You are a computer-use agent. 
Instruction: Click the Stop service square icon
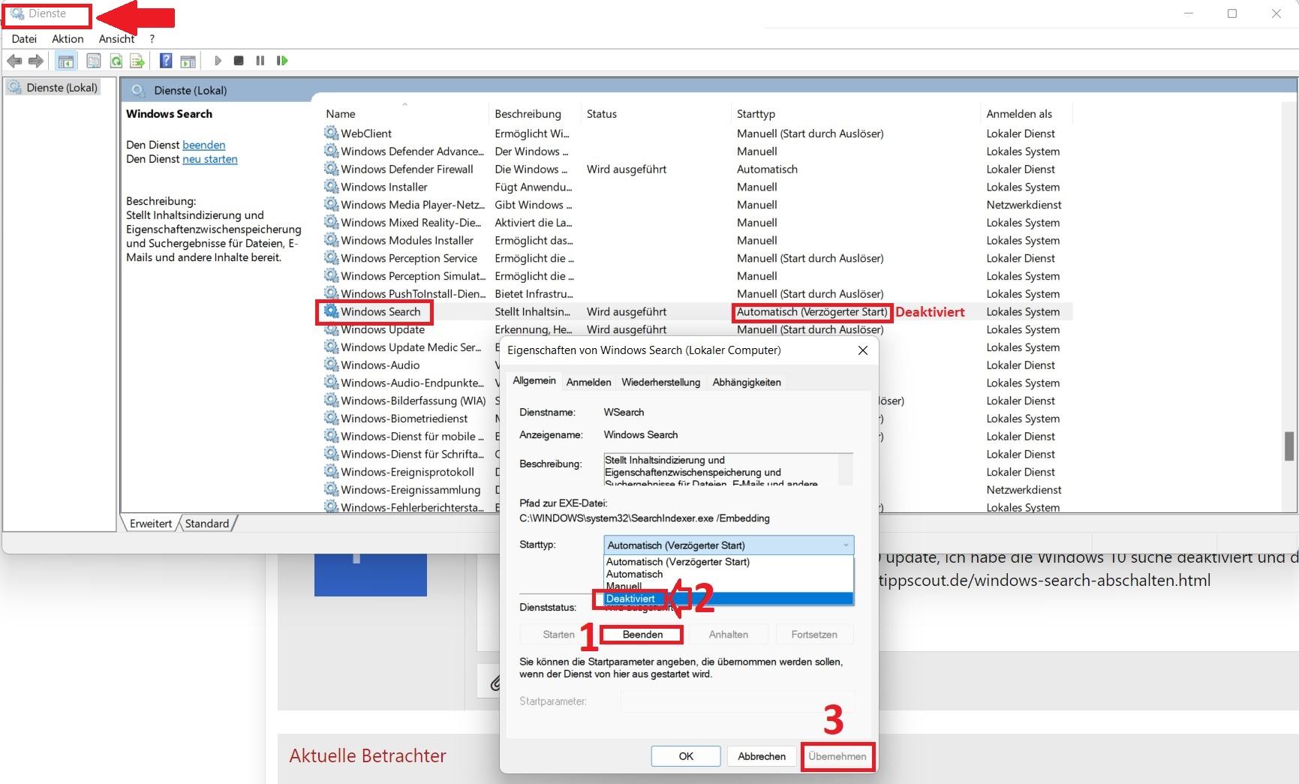239,61
